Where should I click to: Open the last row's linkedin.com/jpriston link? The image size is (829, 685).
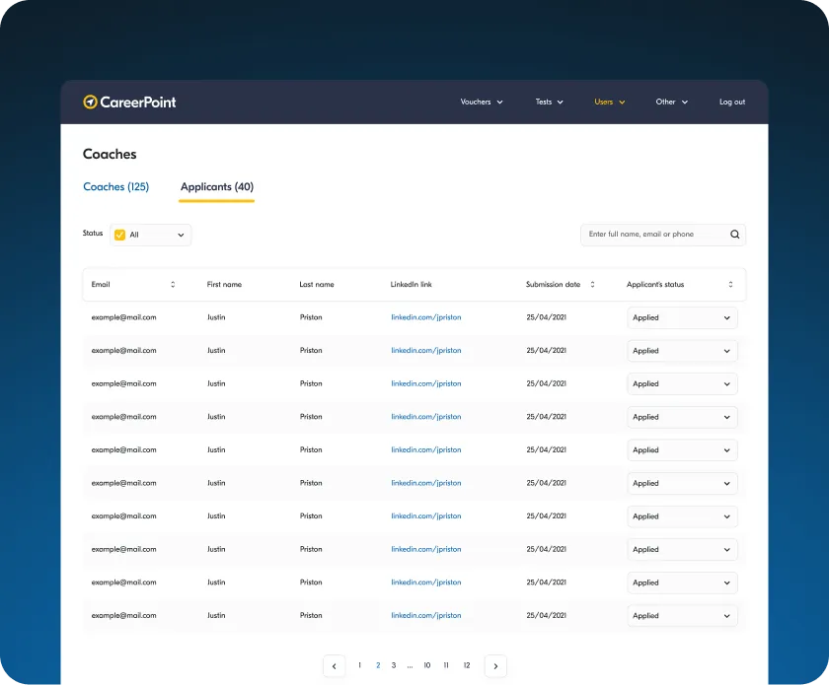426,615
